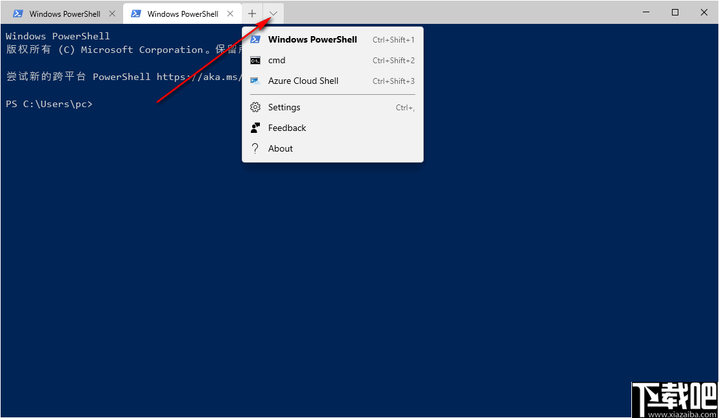Screen dimensions: 719x418
Task: Click the Ctrl+Shift+1 shortcut label
Action: pos(393,40)
